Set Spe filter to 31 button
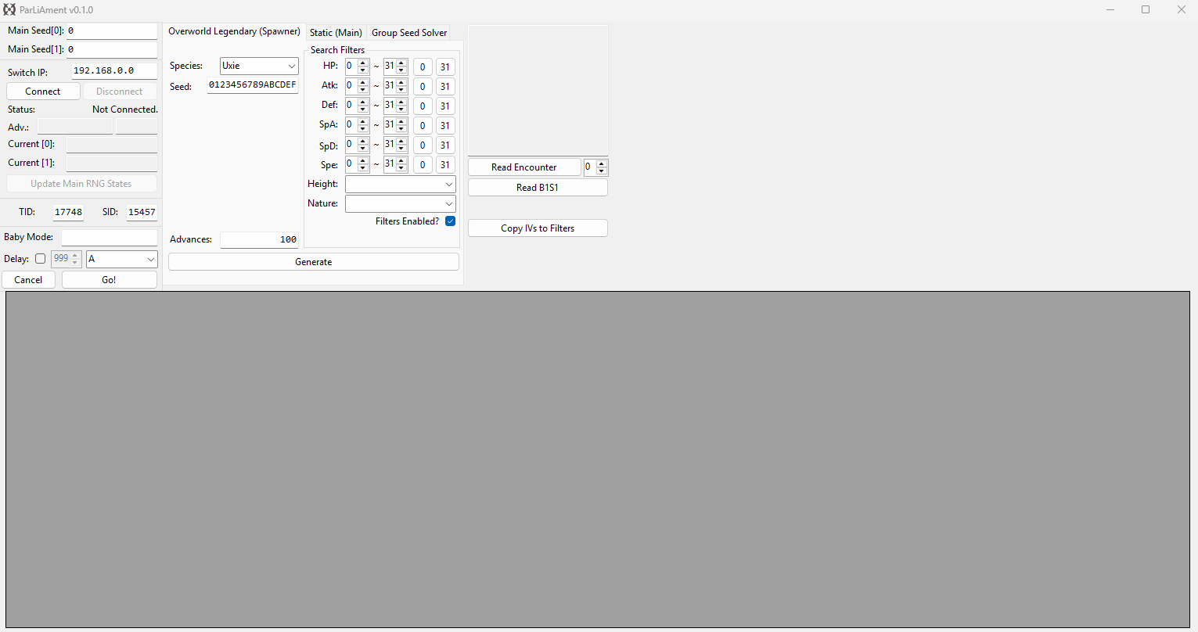Screen dimensions: 1198x632 pos(445,165)
